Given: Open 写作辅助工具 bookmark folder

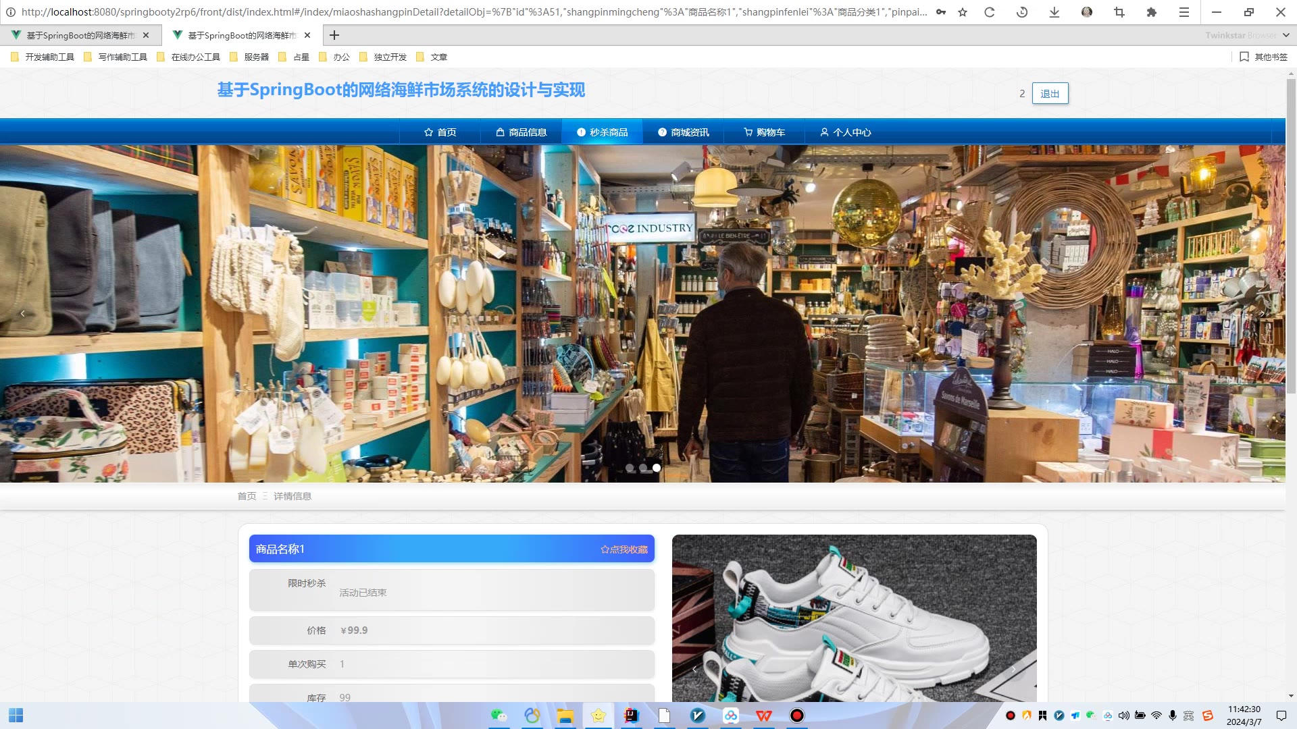Looking at the screenshot, I should [x=116, y=57].
